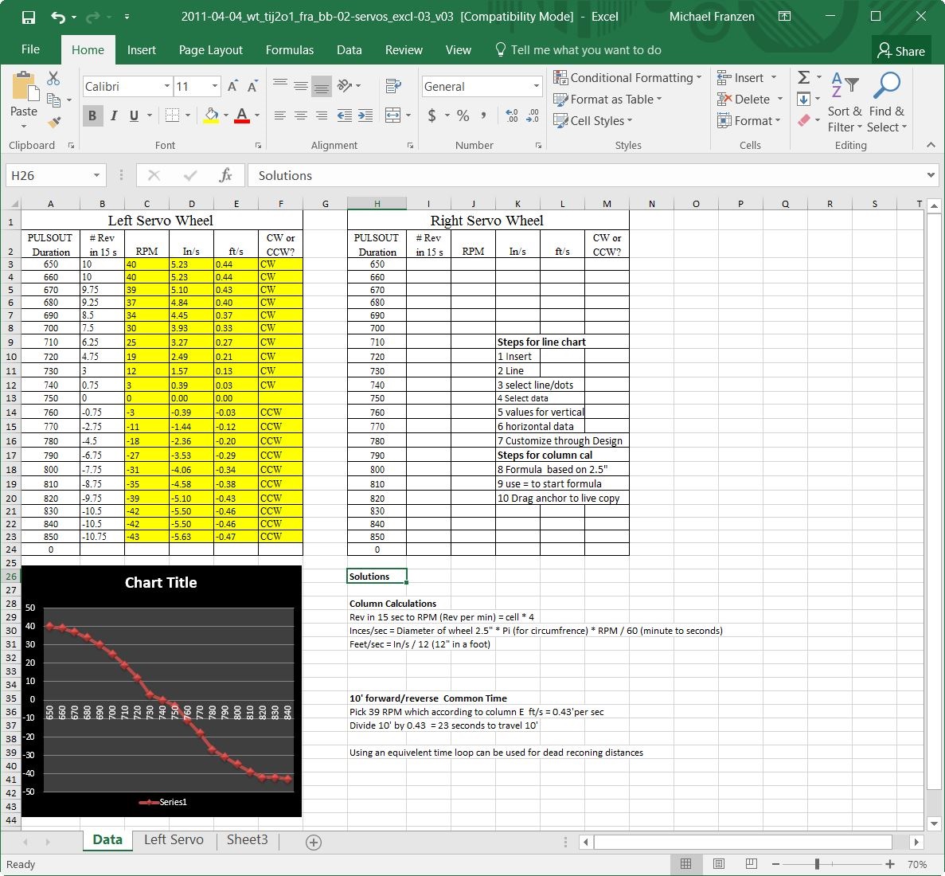945x876 pixels.
Task: Click the vertical scrollbar down arrow
Action: (x=934, y=823)
